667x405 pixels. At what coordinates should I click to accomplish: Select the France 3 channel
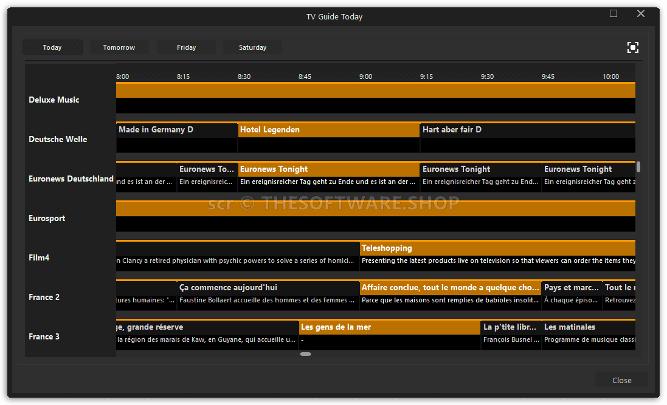click(x=44, y=337)
